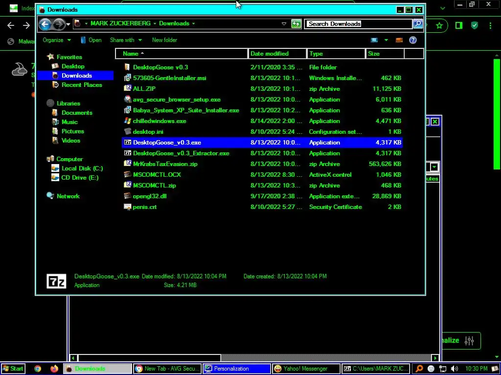
Task: Open the MARK ZUCKERBERG breadcrumb arrow
Action: [155, 23]
